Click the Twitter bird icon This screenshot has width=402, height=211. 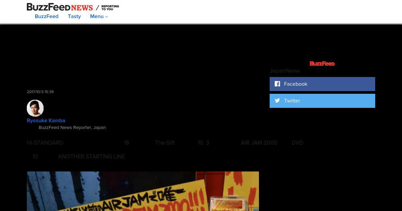[277, 100]
